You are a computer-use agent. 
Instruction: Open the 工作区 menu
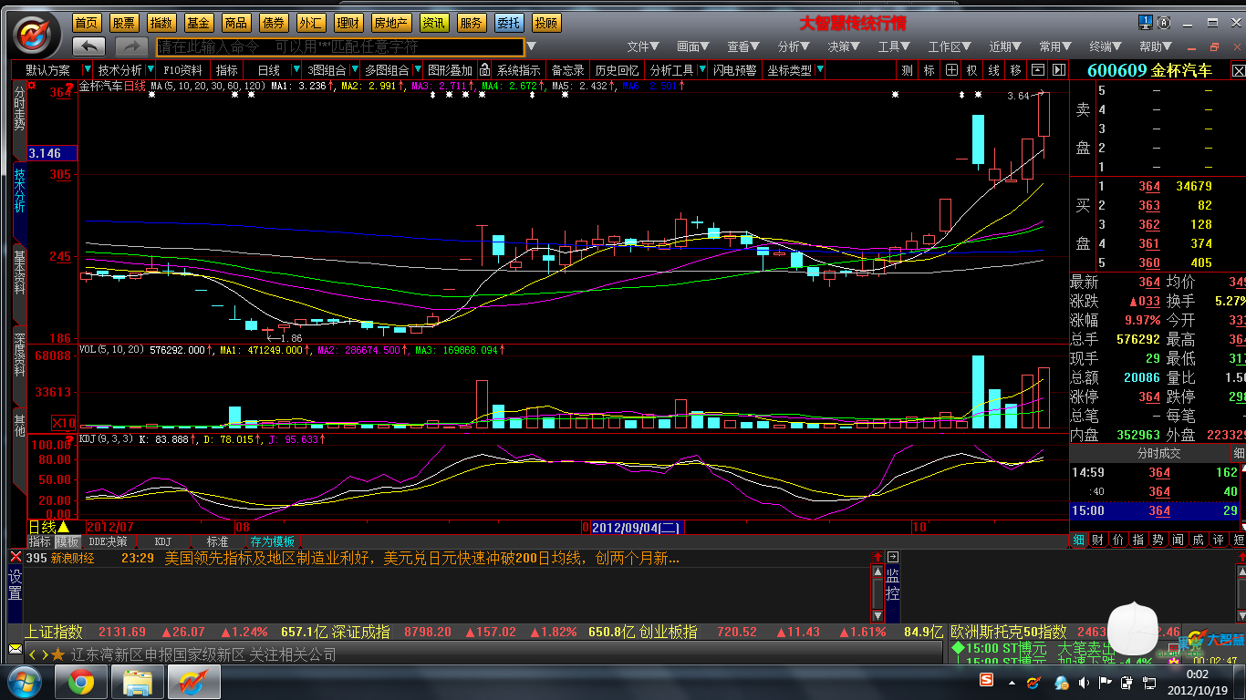950,46
